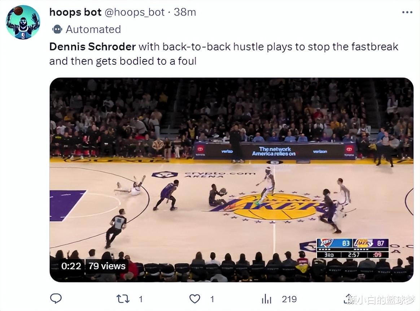This screenshot has height=311, width=420.
Task: Click the retweet count of 1
Action: [x=141, y=299]
